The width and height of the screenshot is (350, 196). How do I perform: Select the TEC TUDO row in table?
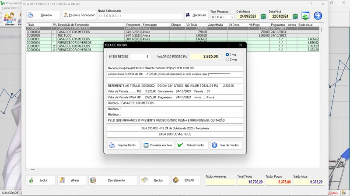point(70,35)
